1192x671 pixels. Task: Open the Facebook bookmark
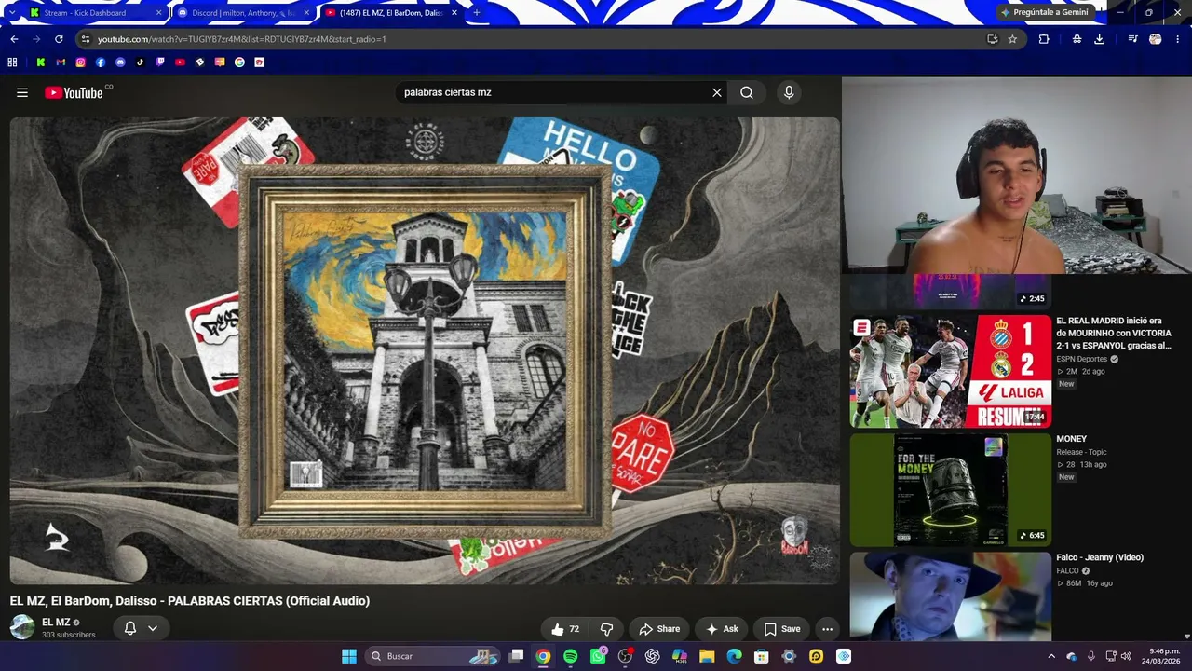(101, 62)
